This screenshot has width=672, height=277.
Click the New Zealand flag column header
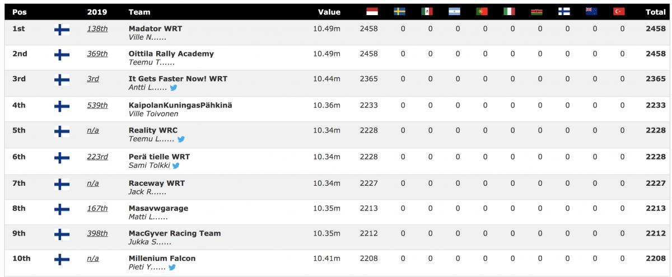tap(591, 12)
